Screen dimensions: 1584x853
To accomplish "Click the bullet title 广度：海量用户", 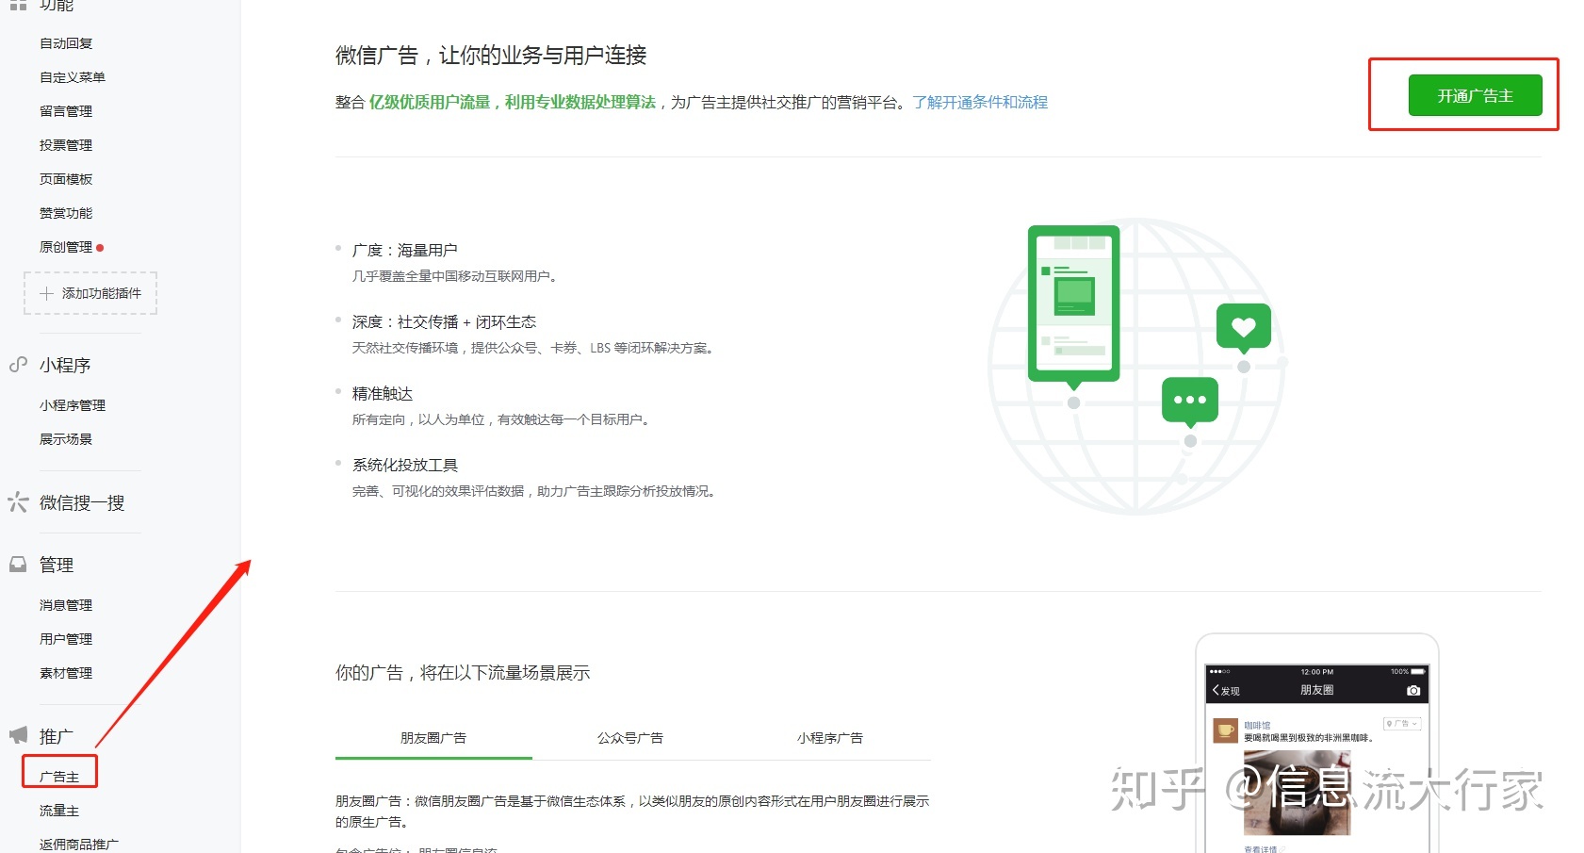I will (405, 250).
